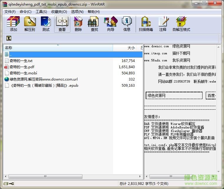The width and height of the screenshot is (224, 189).
Task: Click the 查看 (View) toolbar icon
Action: (x=62, y=24)
